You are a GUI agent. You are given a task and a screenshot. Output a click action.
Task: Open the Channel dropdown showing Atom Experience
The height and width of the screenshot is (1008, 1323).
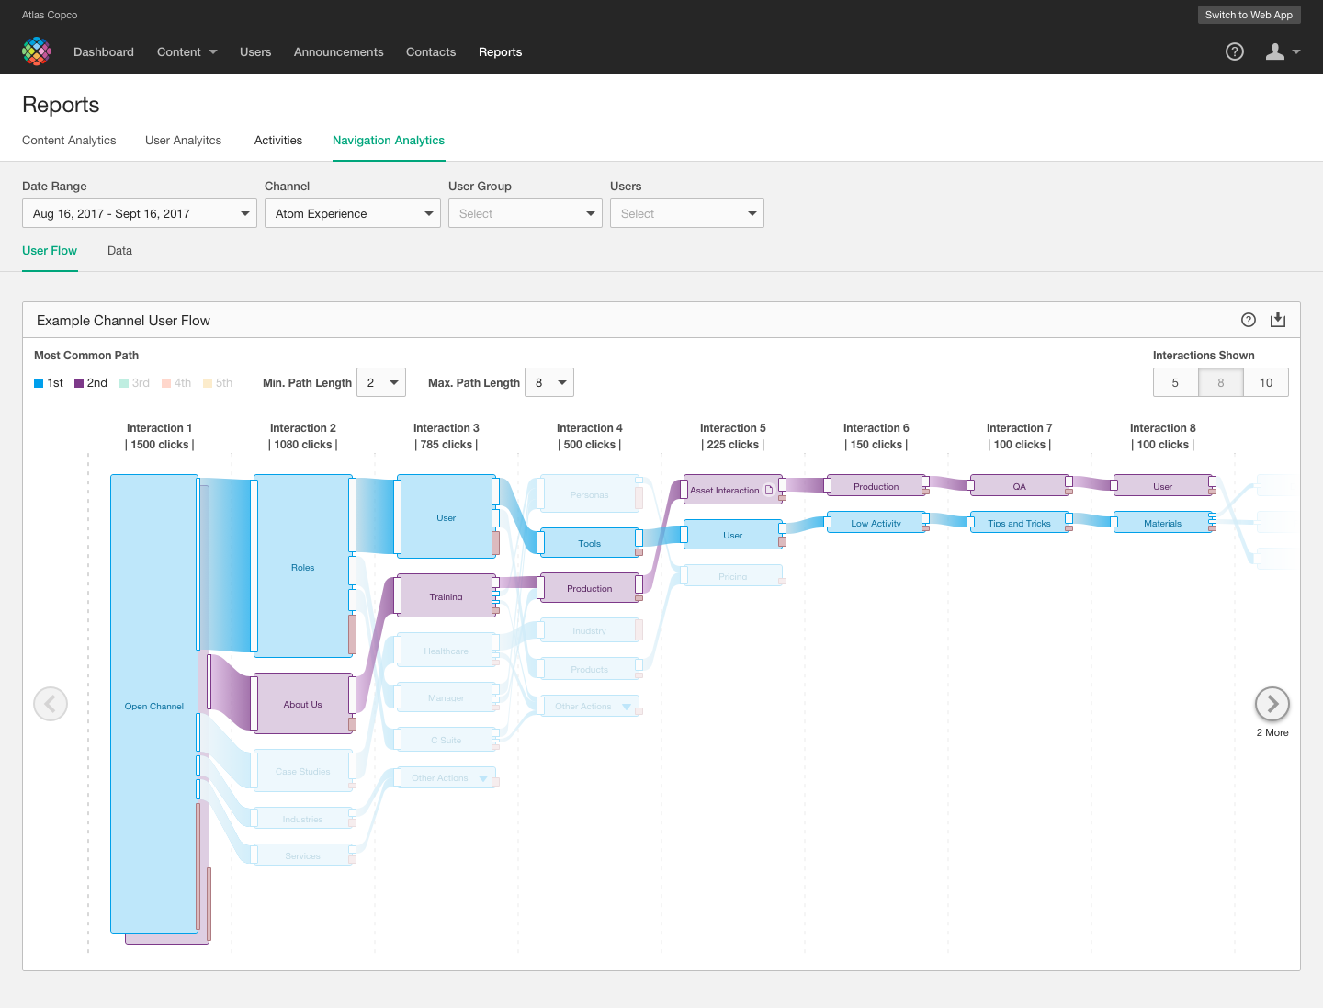point(352,213)
